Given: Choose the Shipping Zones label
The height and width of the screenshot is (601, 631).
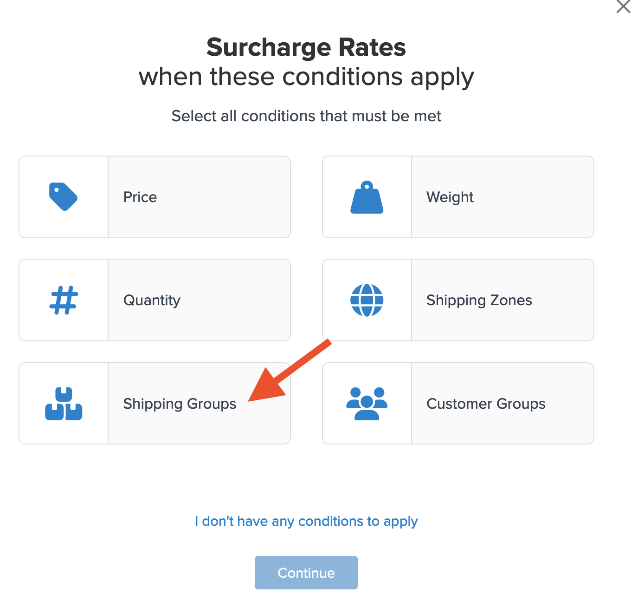Looking at the screenshot, I should click(x=479, y=300).
